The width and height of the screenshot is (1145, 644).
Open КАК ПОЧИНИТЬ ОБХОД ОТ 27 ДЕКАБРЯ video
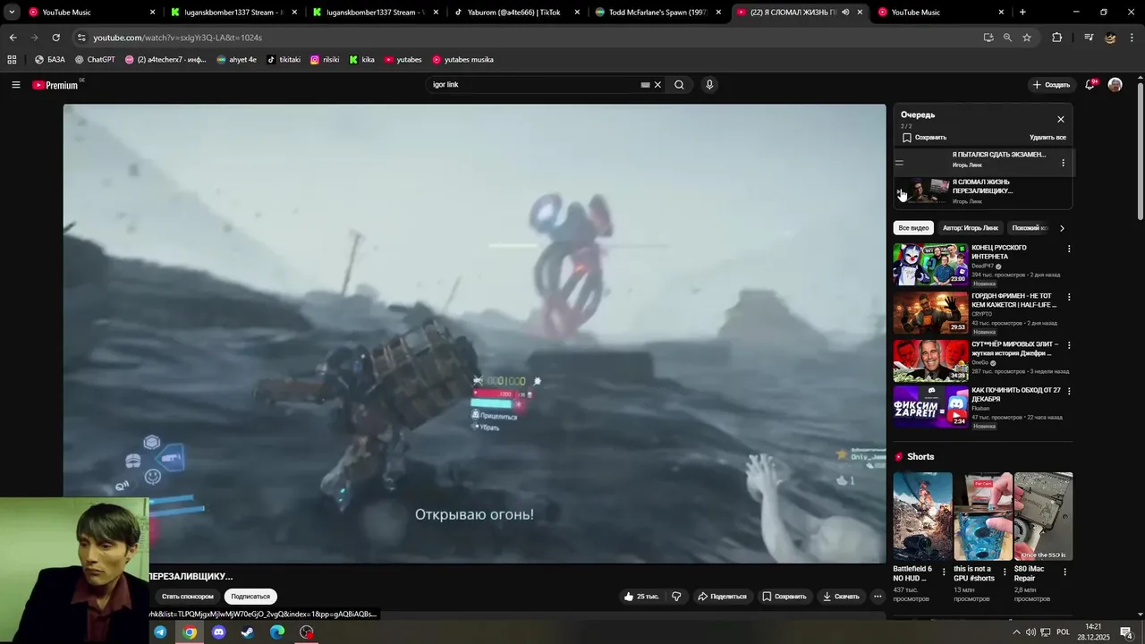(930, 407)
